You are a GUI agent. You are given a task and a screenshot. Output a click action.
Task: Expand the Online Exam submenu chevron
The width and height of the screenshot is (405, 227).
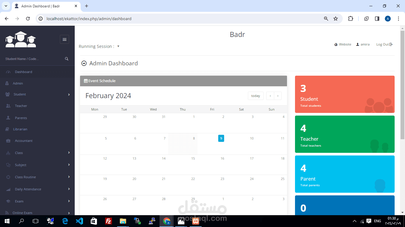tap(69, 213)
